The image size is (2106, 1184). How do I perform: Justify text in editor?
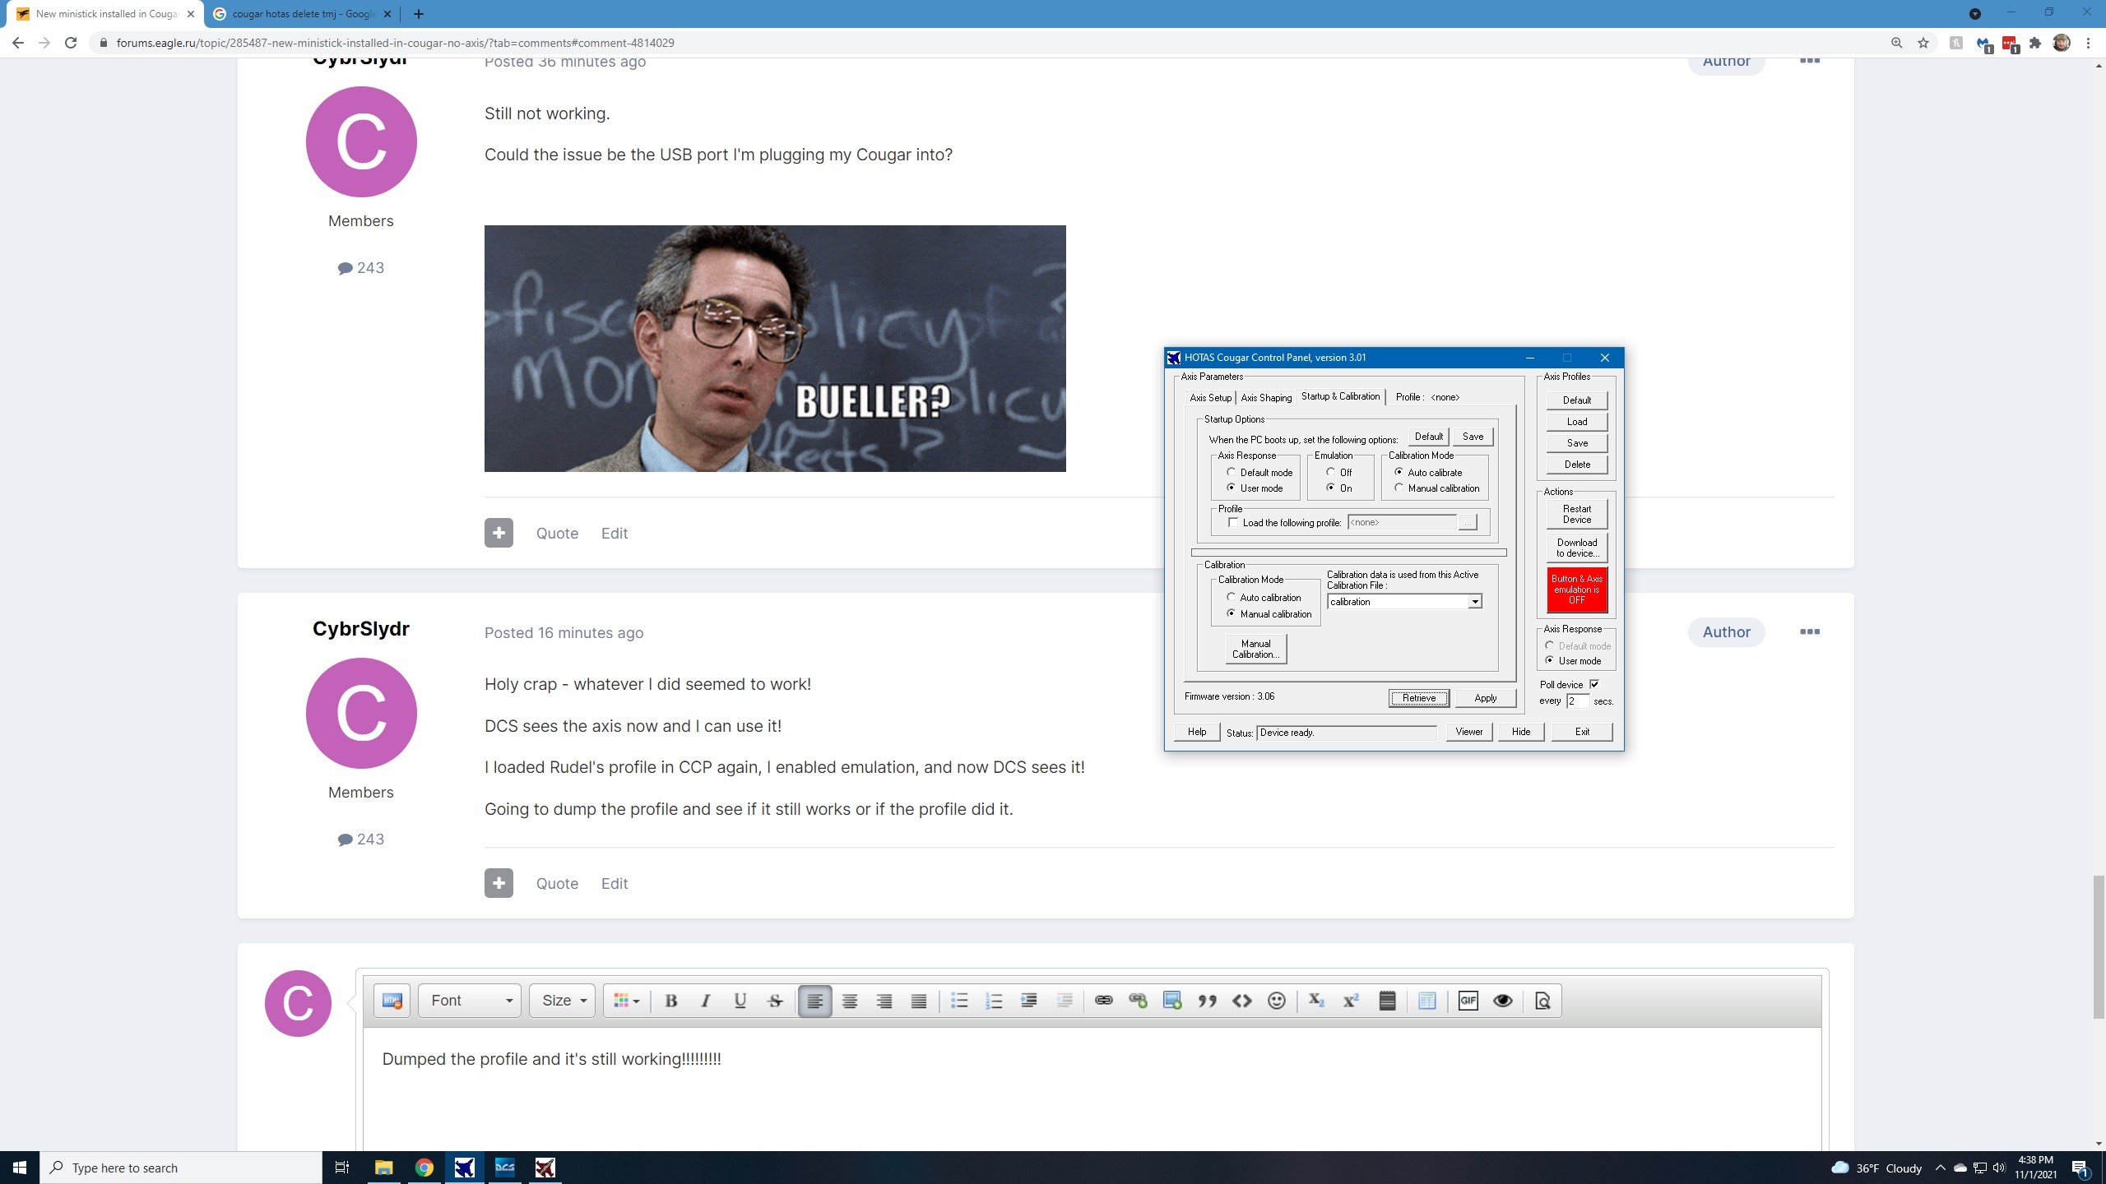919,1001
